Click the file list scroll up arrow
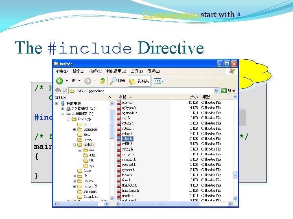 (x=235, y=97)
